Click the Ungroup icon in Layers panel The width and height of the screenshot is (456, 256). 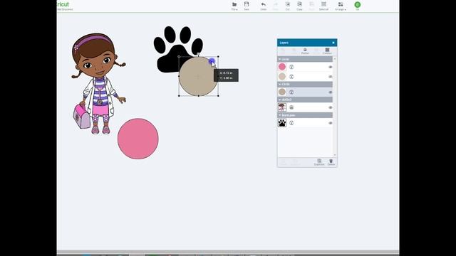[x=294, y=50]
